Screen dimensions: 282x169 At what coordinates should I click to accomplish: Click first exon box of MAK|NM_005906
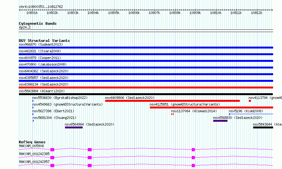[x=52, y=150]
